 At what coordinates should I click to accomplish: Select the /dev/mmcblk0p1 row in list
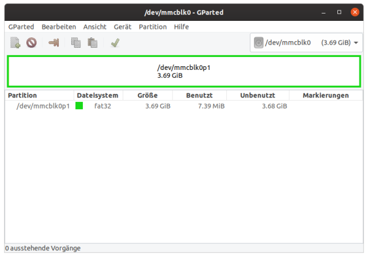tap(184, 106)
